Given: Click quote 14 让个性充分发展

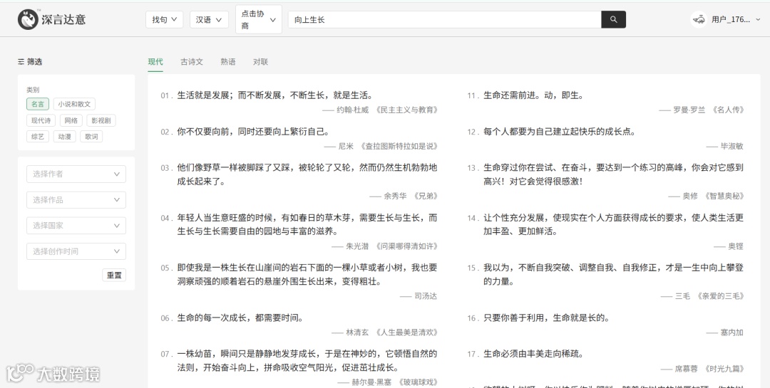Looking at the screenshot, I should pos(613,224).
